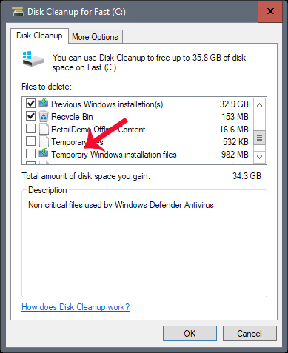288x353 pixels.
Task: Select the Temporary Windows installation files label
Action: 114,155
